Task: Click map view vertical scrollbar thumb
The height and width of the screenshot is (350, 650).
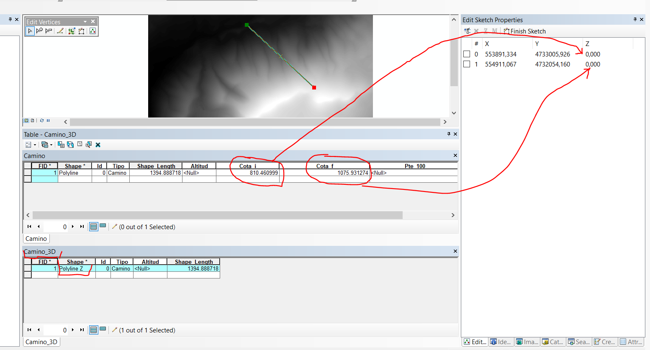Action: 454,54
